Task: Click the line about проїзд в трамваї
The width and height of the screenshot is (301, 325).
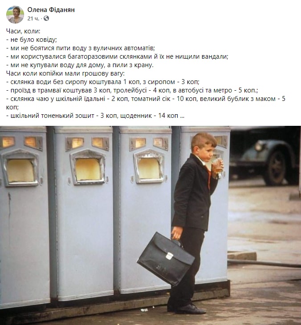Action: point(132,90)
